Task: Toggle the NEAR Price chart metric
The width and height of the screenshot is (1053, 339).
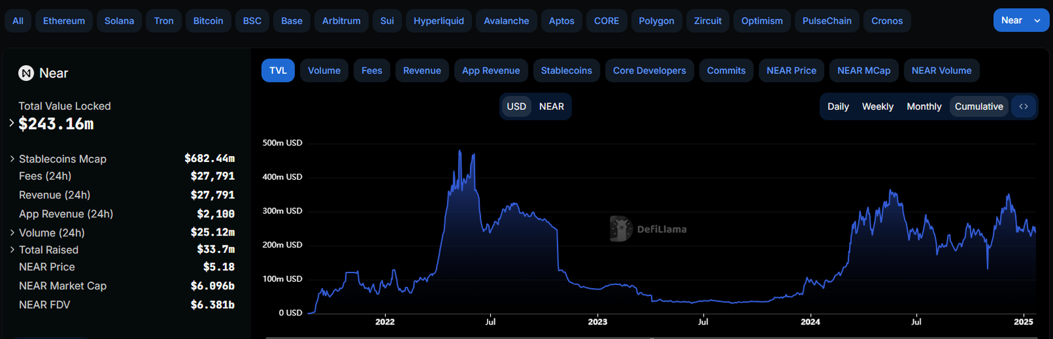Action: point(791,70)
